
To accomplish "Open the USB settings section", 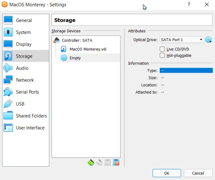I will 20,104.
